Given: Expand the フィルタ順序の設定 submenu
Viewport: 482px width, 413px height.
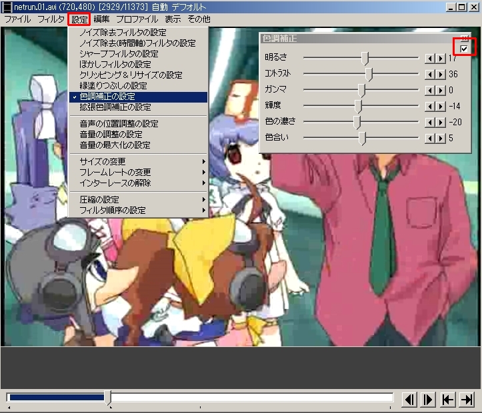Looking at the screenshot, I should coord(138,210).
